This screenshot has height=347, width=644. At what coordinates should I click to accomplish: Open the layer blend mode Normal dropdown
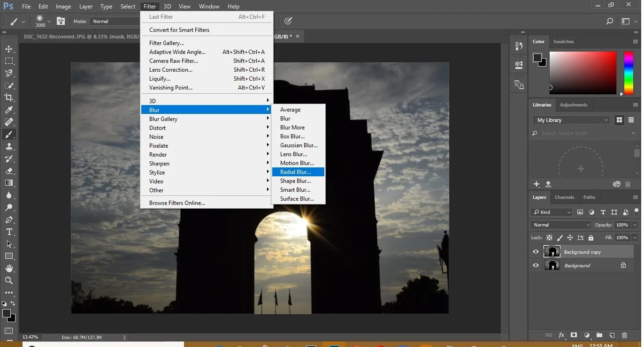click(561, 225)
